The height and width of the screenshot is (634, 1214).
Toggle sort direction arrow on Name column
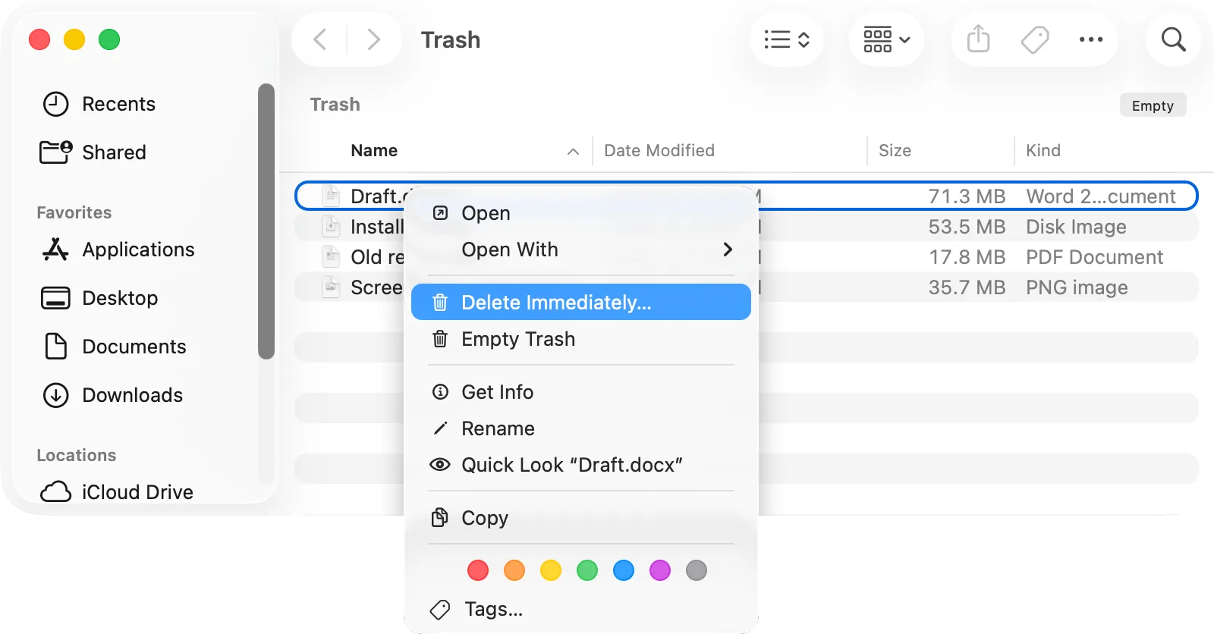pyautogui.click(x=573, y=152)
